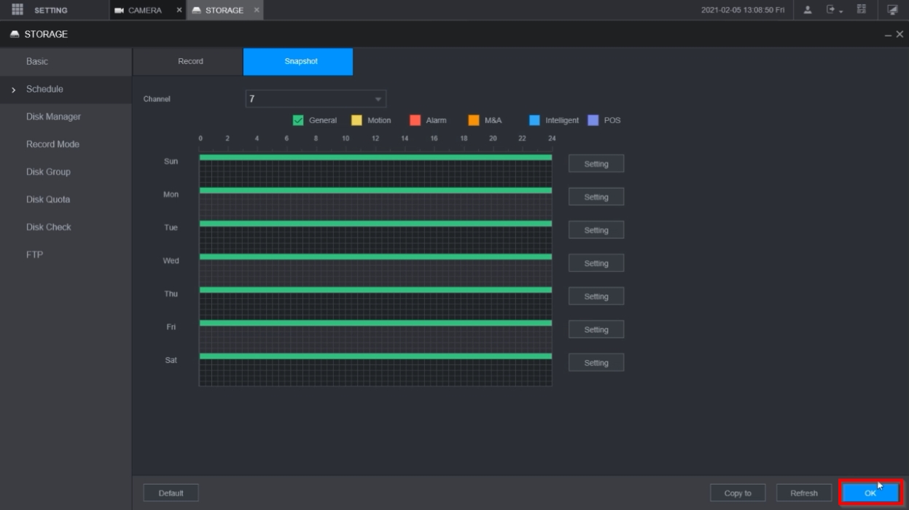Screen dimensions: 909x510
Task: Open the Channel dropdown showing 7
Action: point(316,99)
